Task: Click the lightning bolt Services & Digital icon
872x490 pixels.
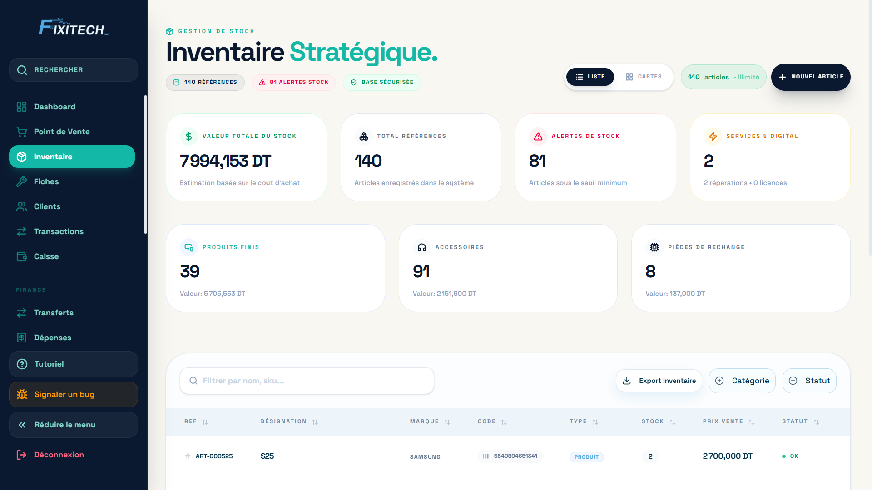Action: (713, 136)
